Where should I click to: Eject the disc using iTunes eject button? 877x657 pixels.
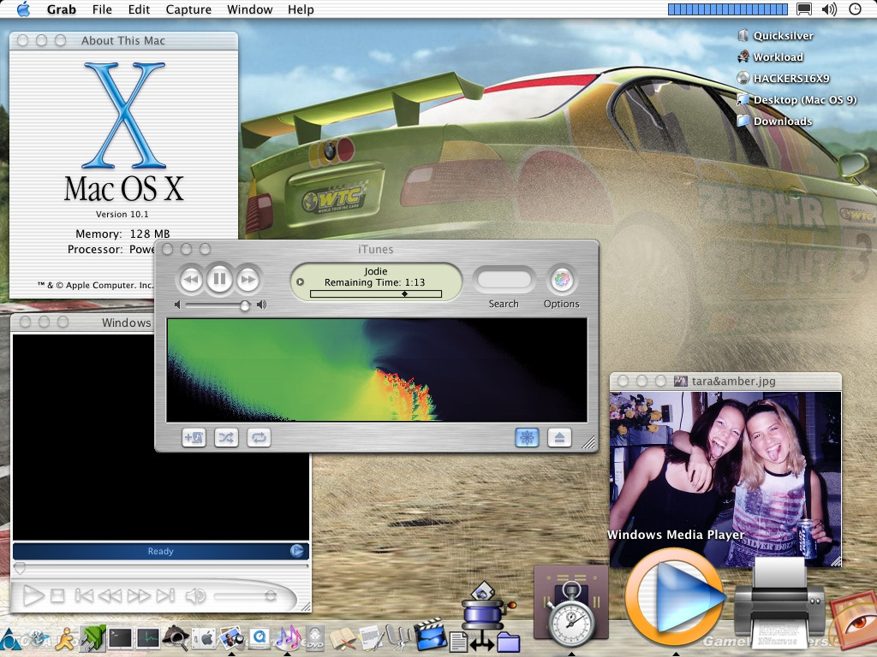[x=559, y=437]
